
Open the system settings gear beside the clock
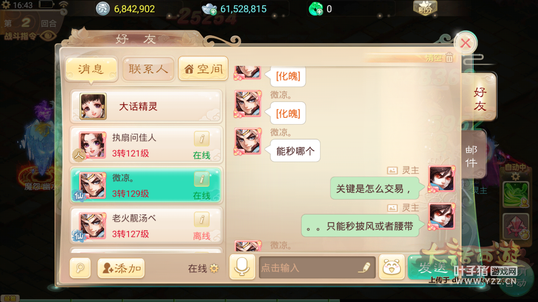(x=6, y=5)
